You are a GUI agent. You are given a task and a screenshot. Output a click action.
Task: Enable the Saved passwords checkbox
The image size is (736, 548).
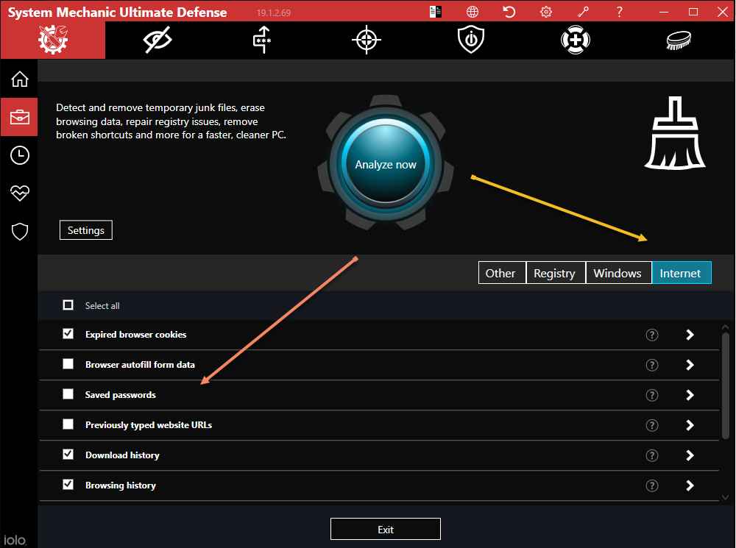pos(68,394)
